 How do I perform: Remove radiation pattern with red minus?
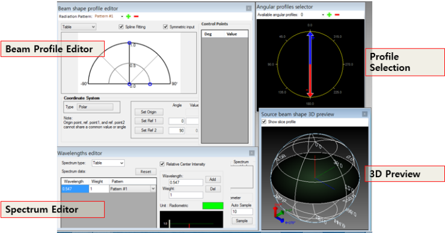[137, 16]
